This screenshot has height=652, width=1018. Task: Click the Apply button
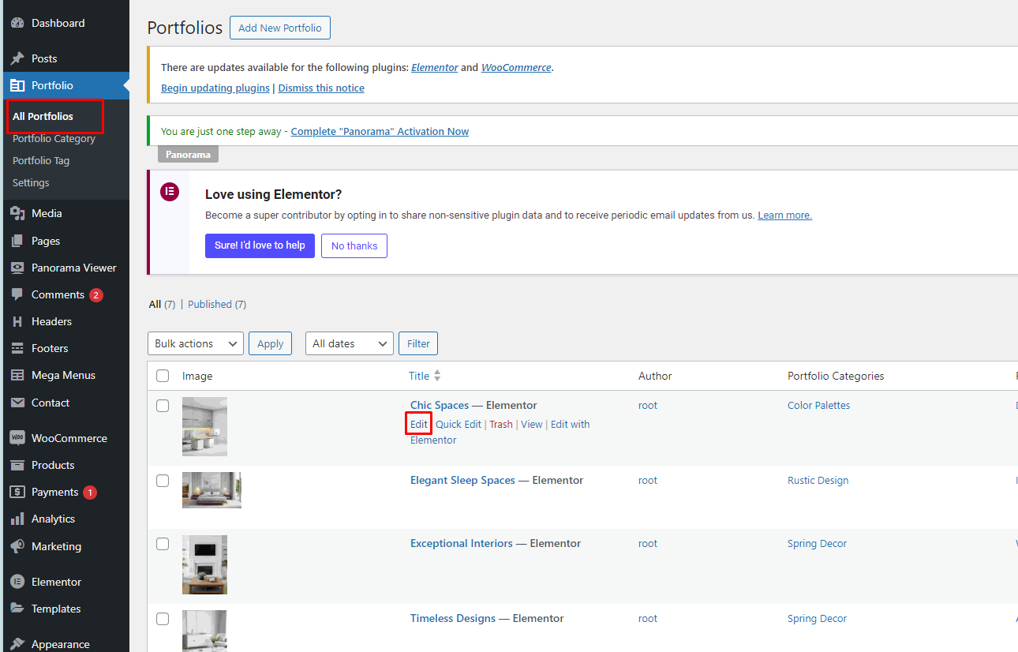click(271, 343)
